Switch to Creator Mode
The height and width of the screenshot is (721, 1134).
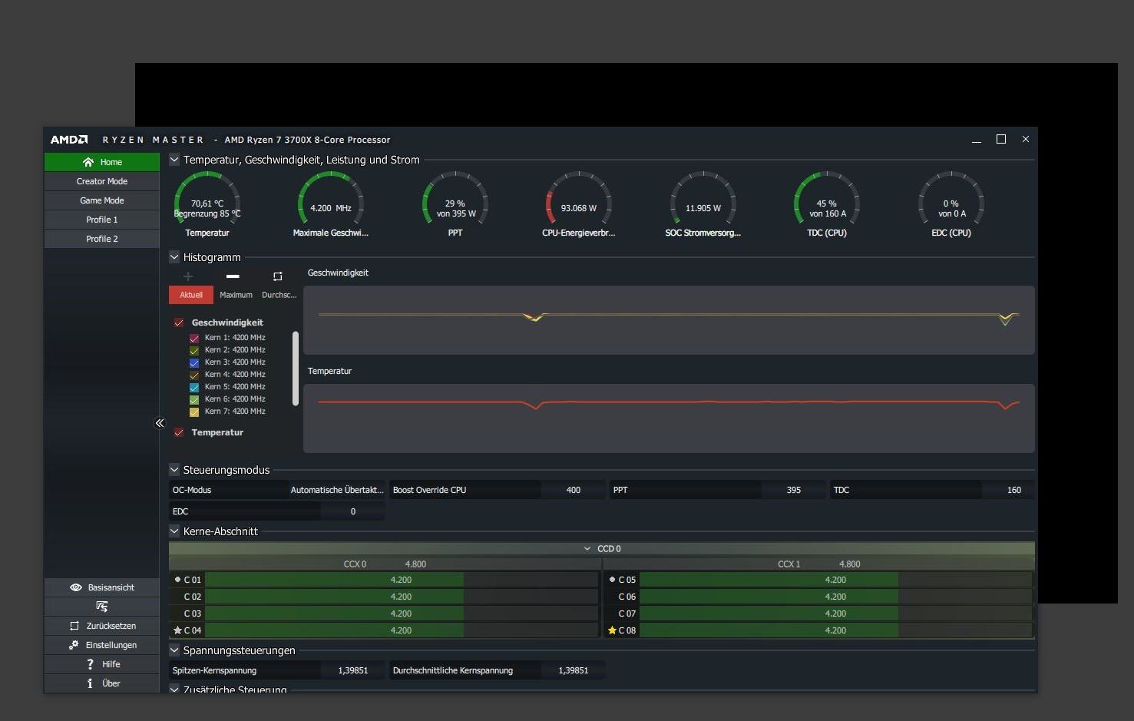(x=102, y=181)
